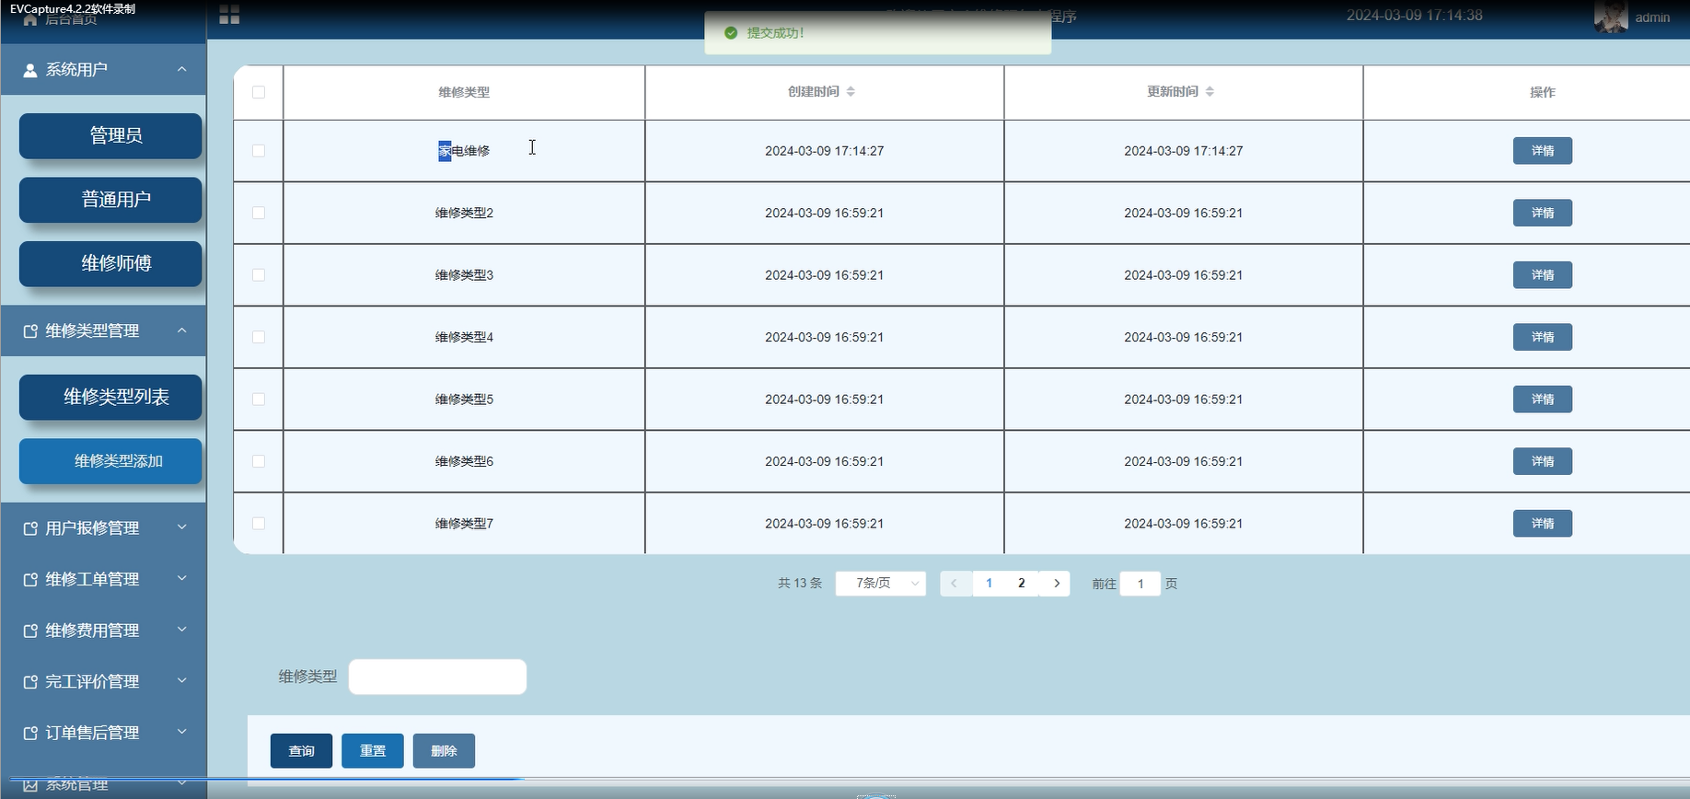Click the 用户报修管理 menu icon
Screen dimensions: 1690x799
point(30,528)
